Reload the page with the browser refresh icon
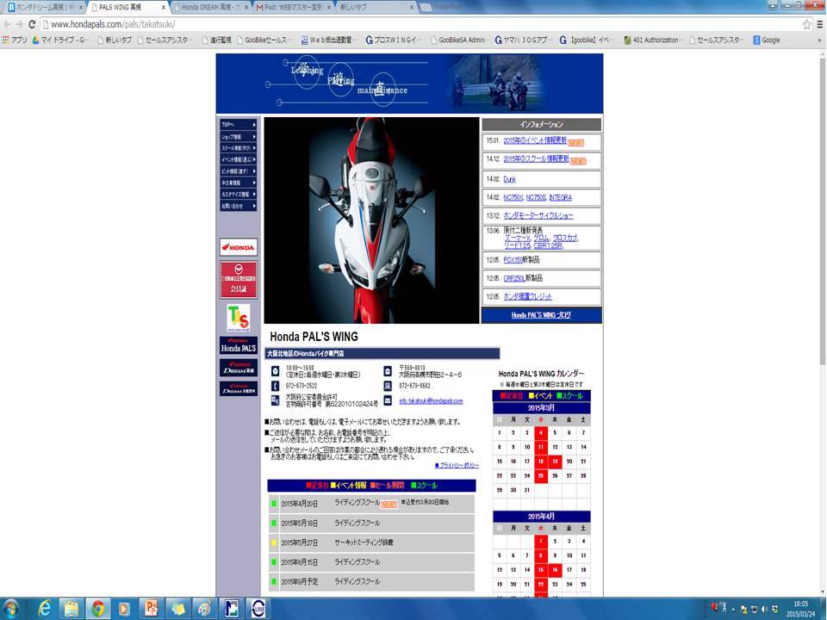 [32, 24]
